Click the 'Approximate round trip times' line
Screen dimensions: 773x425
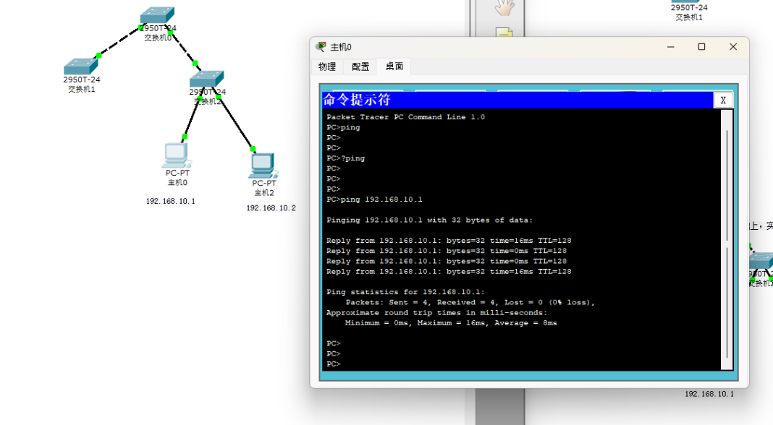(x=436, y=313)
